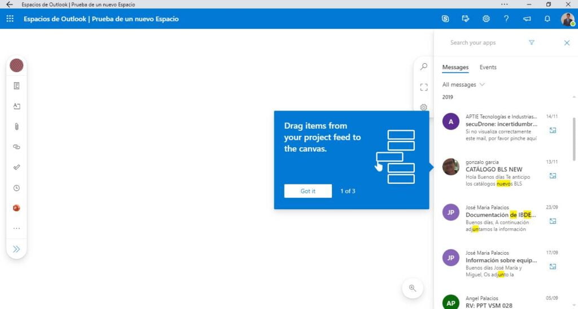Open the Información sobre equip message
Viewport: 578px width, 309px height.
point(501,264)
